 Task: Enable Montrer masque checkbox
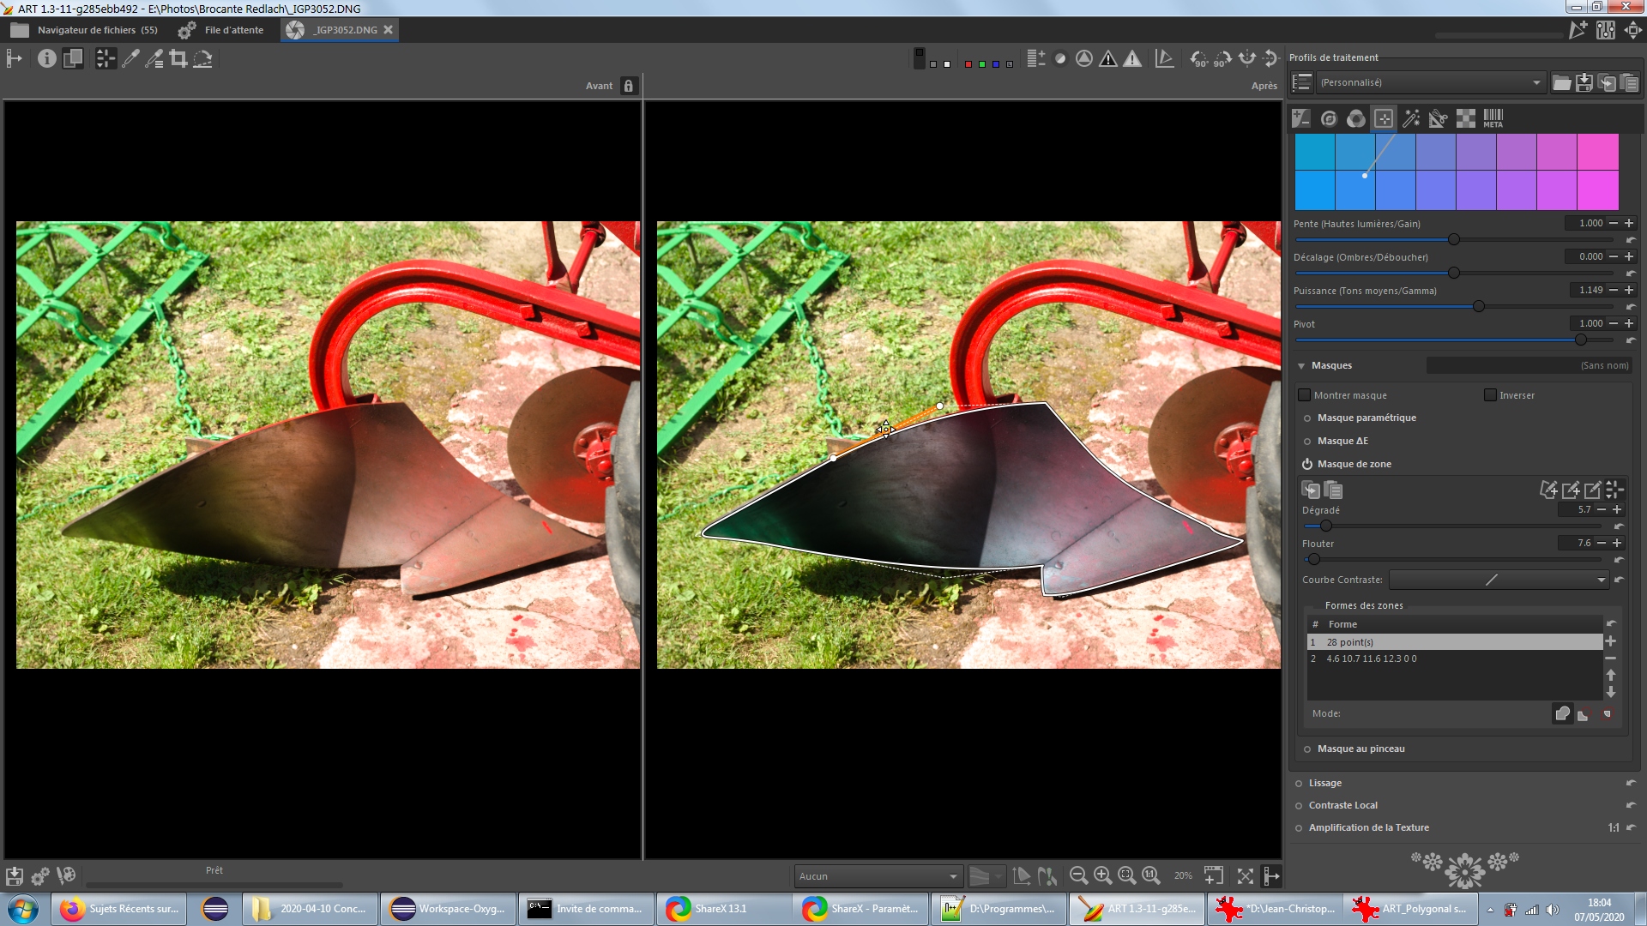1305,395
